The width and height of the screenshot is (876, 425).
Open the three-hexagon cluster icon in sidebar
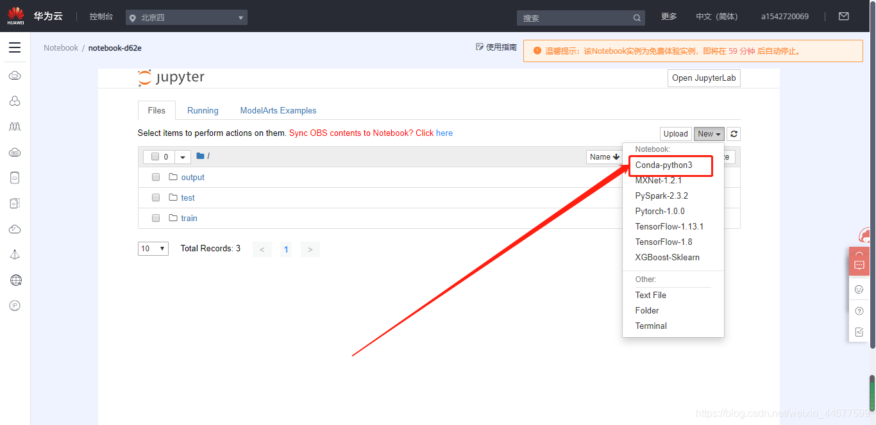pos(15,101)
